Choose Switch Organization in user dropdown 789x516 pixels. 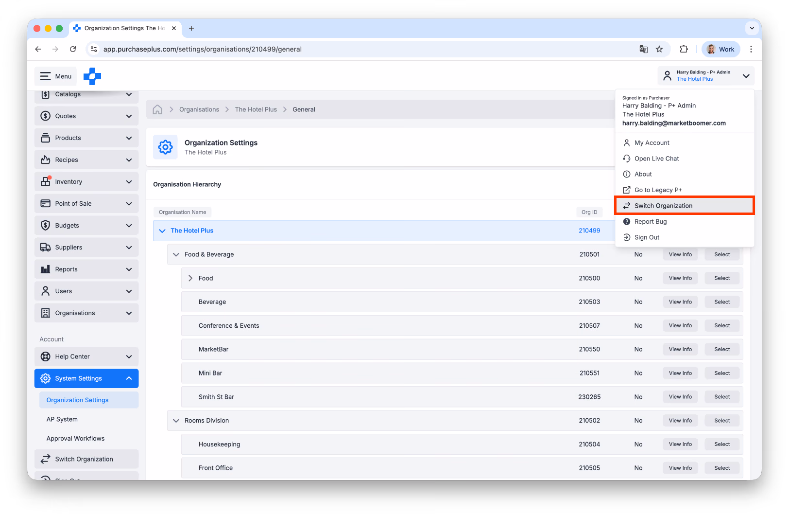click(685, 206)
